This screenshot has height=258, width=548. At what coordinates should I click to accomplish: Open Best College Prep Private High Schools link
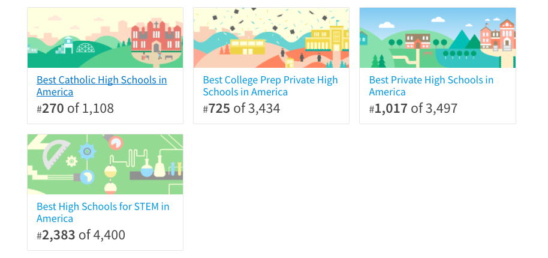coord(270,86)
